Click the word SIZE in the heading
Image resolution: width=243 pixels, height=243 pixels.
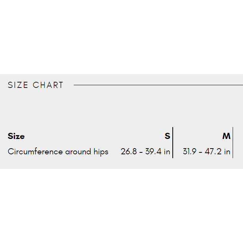(x=18, y=85)
